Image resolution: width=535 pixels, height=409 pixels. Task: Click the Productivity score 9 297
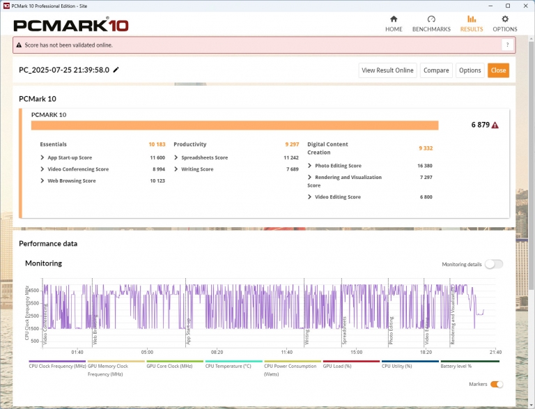[x=292, y=144]
